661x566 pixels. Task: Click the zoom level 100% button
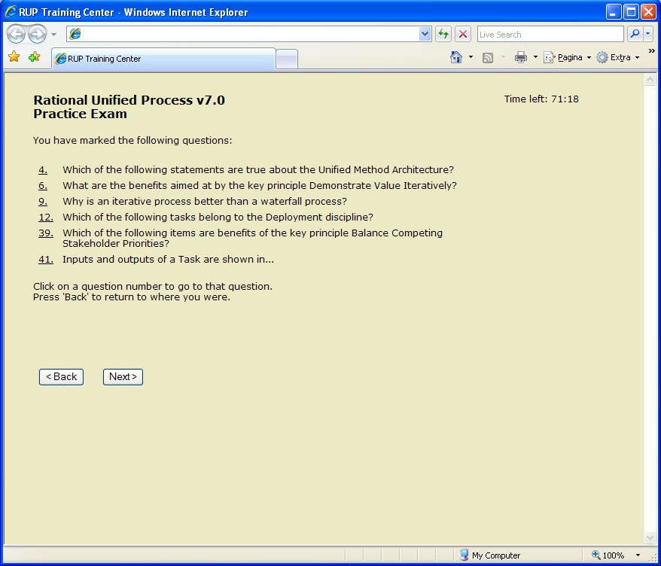[x=608, y=555]
